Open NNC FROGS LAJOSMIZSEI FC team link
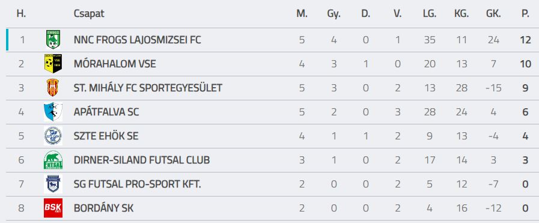 pos(137,40)
